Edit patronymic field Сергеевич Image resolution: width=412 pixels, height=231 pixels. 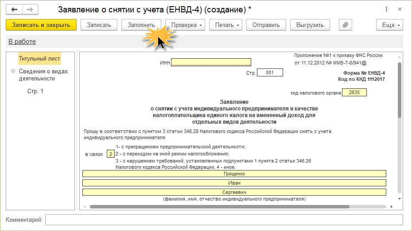pos(234,192)
